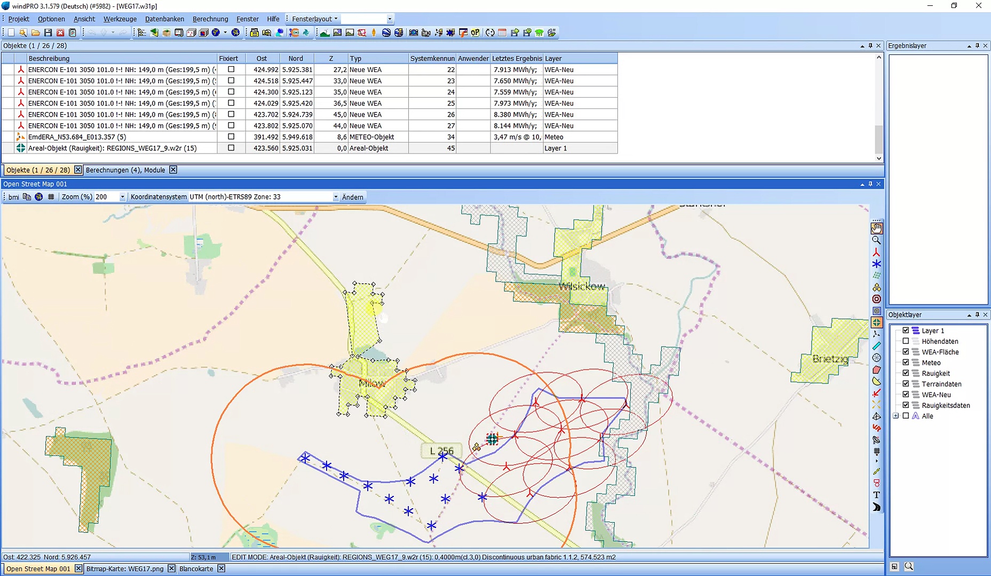Click the save project disk icon
This screenshot has height=576, width=991.
(x=48, y=33)
